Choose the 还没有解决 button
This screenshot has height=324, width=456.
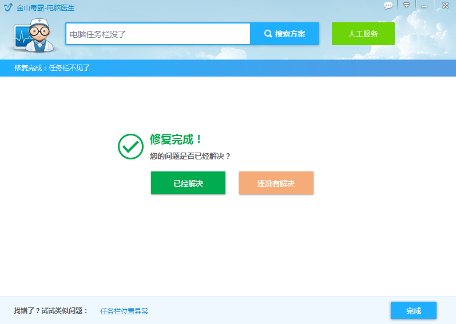pos(276,183)
